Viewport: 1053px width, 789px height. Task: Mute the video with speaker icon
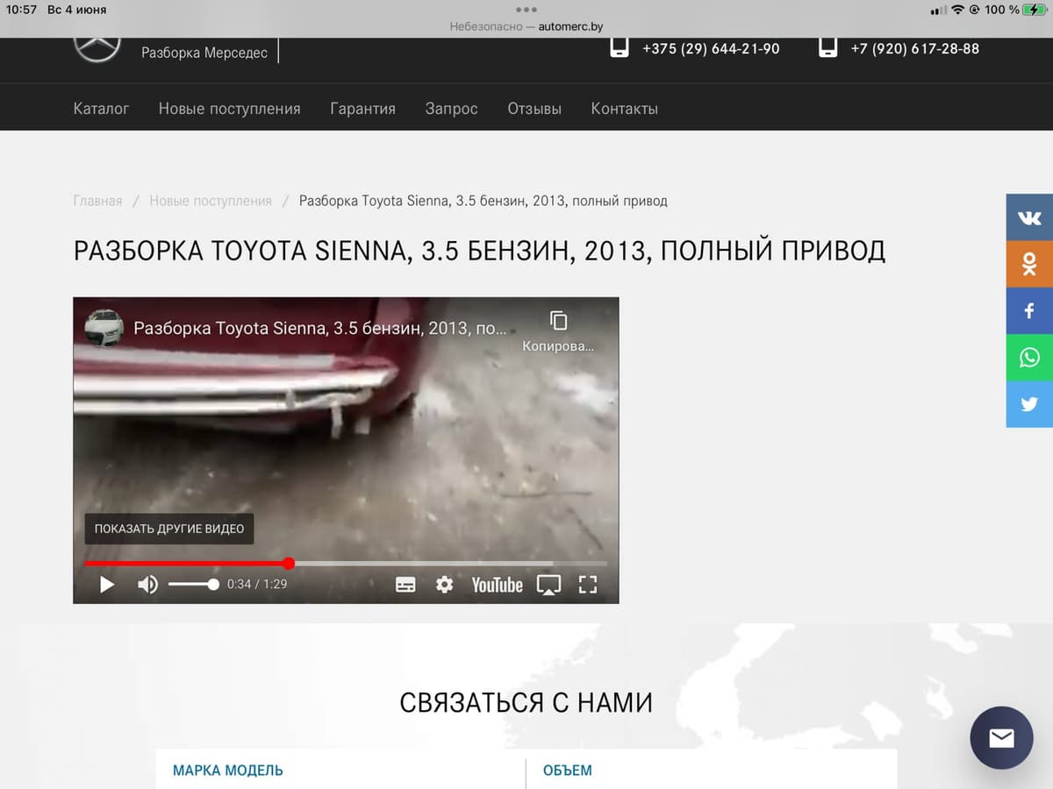pos(148,585)
